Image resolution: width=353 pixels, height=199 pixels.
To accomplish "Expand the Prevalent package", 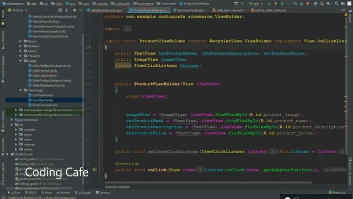I will [20, 56].
